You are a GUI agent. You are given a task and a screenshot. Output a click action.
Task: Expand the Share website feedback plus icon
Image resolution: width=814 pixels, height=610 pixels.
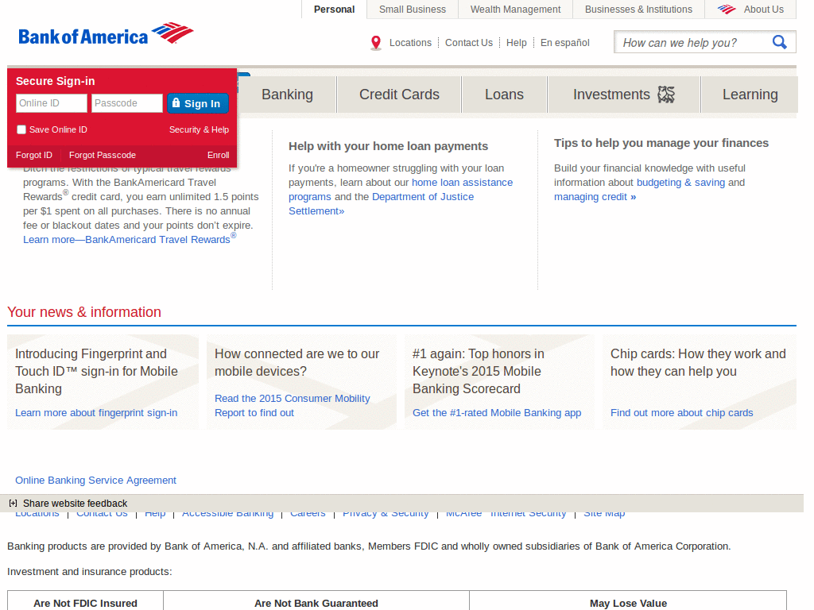(x=13, y=503)
